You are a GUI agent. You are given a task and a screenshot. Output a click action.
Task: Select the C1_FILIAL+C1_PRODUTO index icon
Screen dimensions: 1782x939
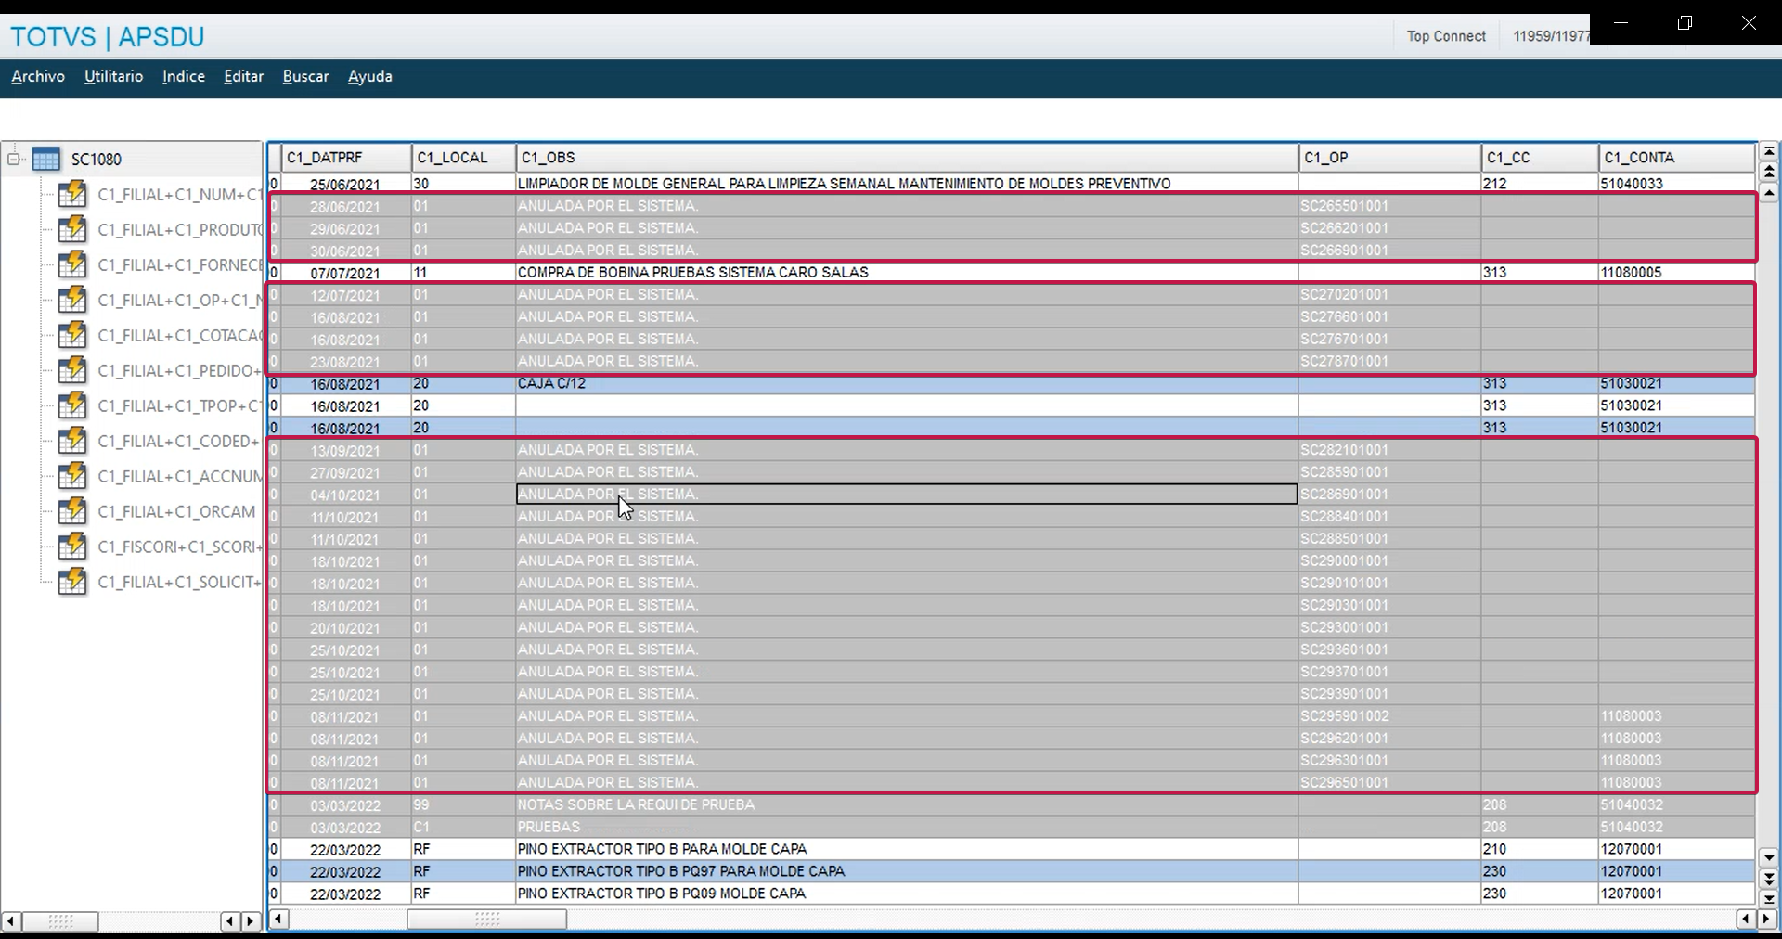(x=72, y=230)
